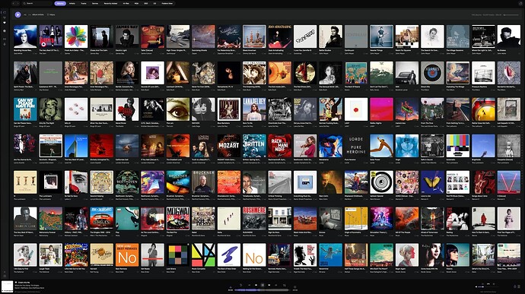This screenshot has width=525, height=294.
Task: Open the Beethoven green album cover
Action: click(x=127, y=182)
